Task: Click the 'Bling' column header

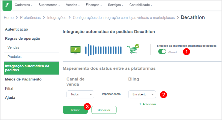Action: (133, 79)
